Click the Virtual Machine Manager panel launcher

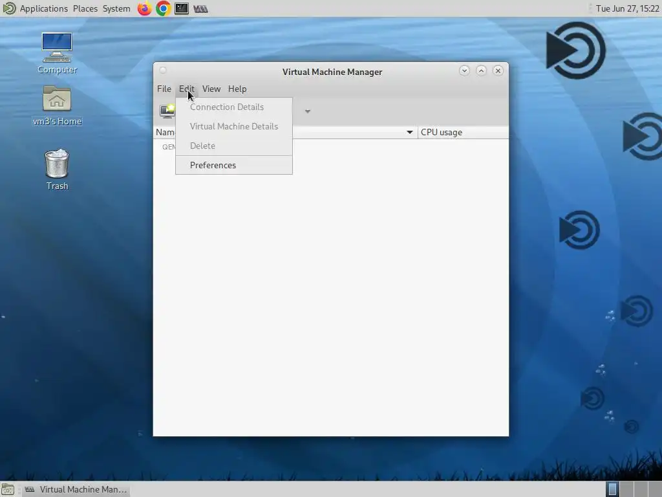point(200,9)
